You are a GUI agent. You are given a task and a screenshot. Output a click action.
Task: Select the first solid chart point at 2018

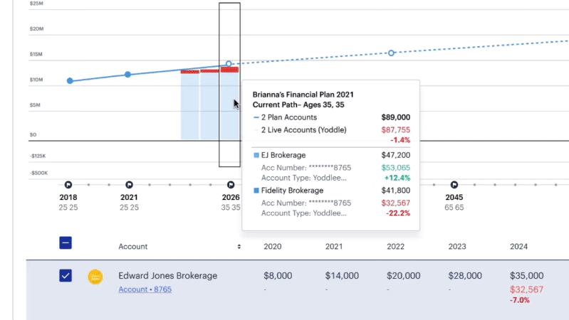click(x=70, y=81)
